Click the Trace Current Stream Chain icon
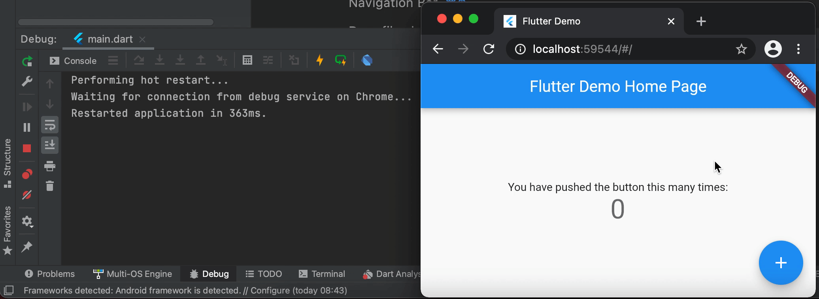 [268, 60]
